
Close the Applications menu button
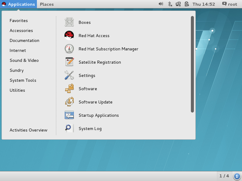[18, 4]
